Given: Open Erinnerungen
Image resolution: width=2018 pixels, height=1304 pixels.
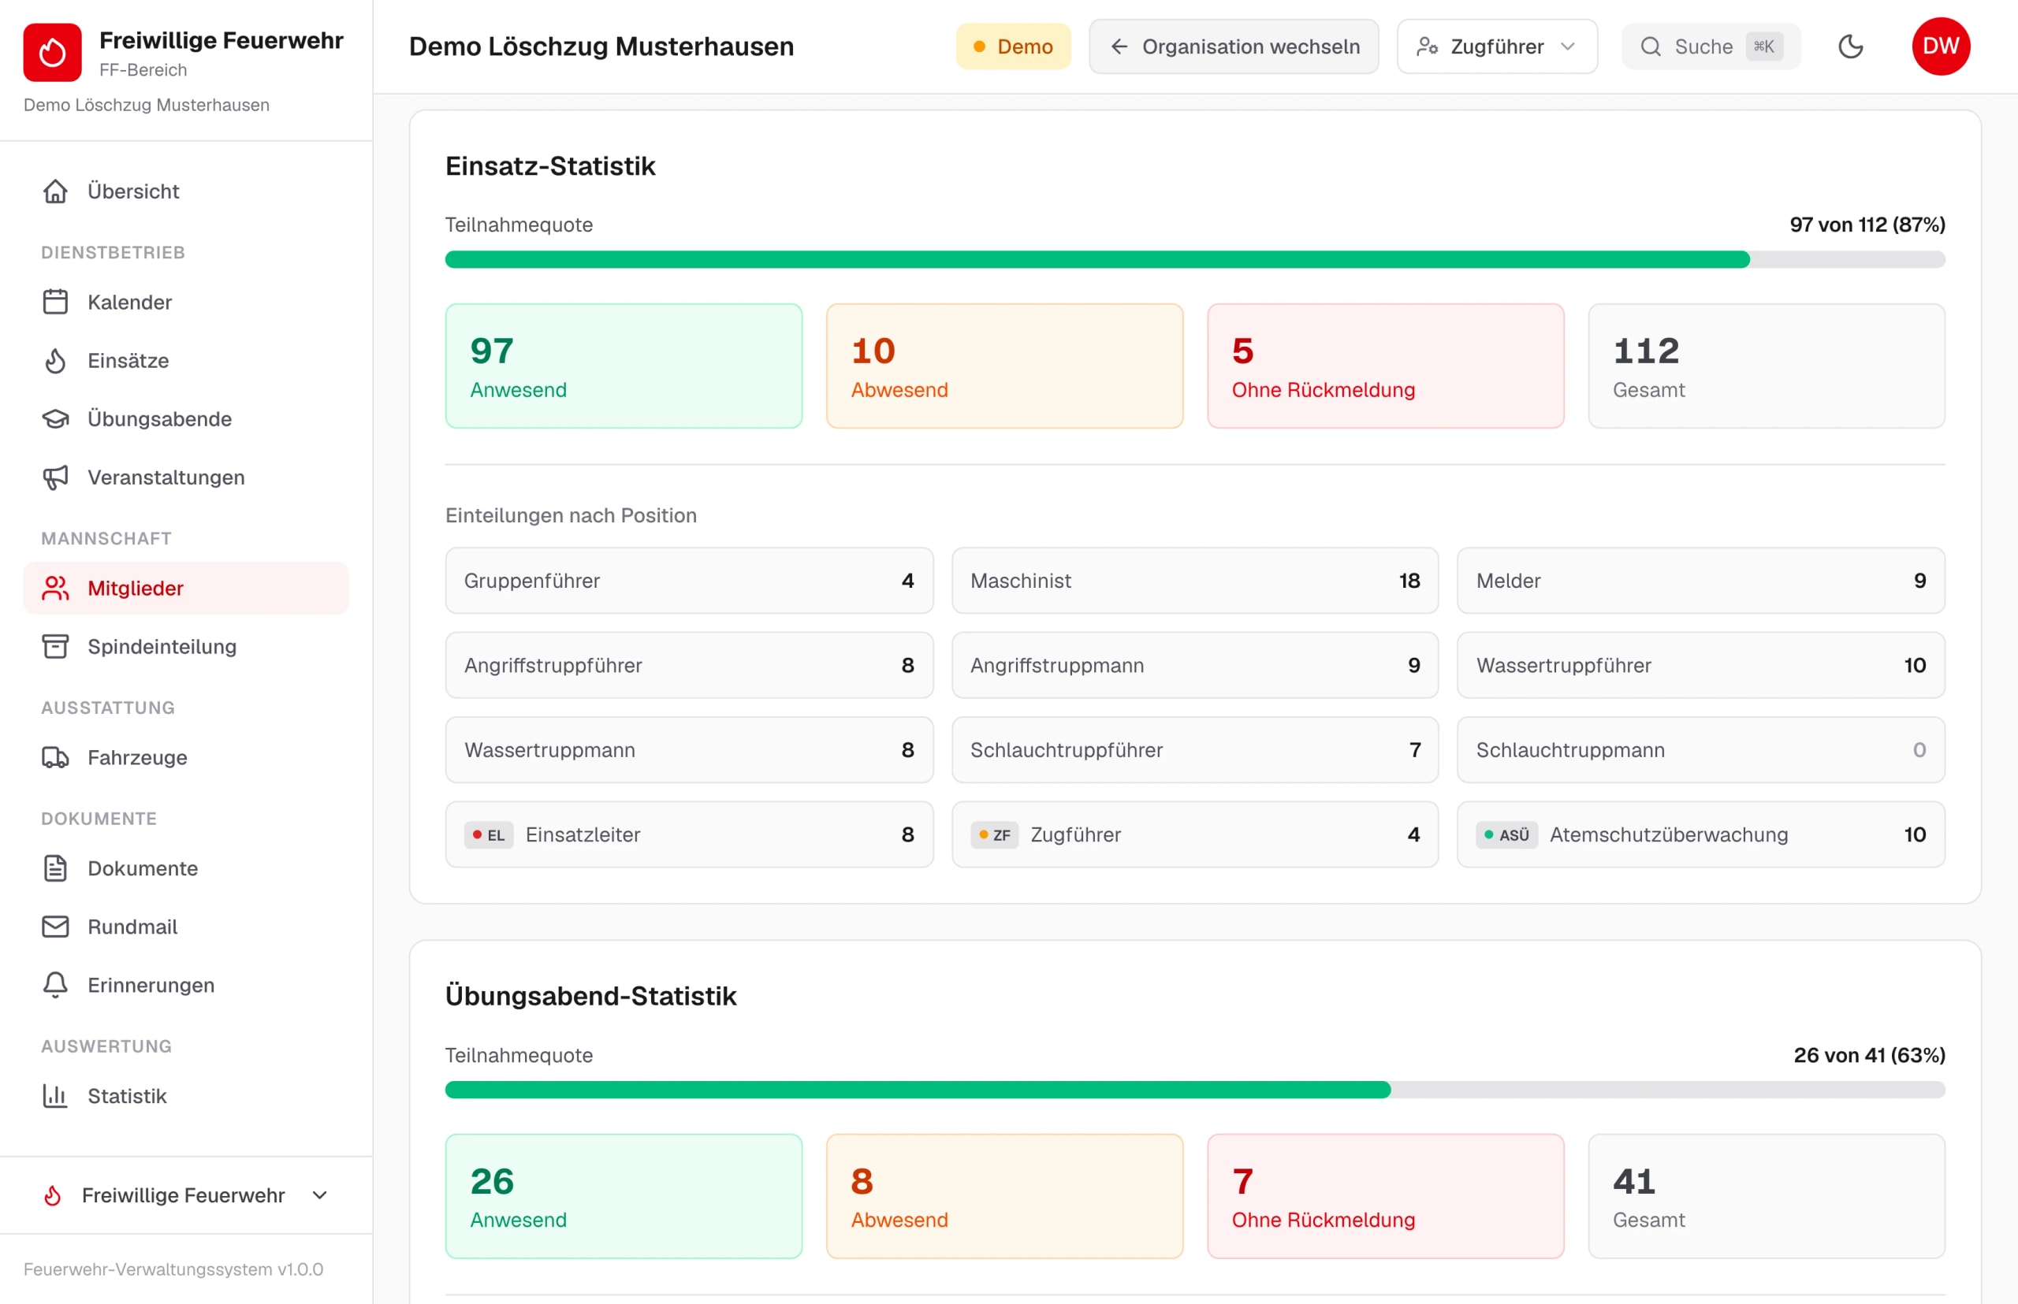Looking at the screenshot, I should [186, 986].
